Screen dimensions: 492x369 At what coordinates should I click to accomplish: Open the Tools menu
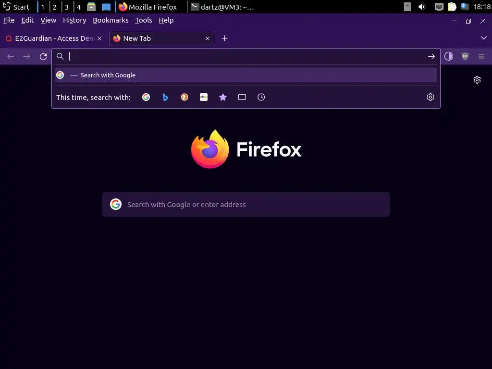click(143, 20)
